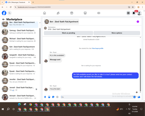Show hidden system tray icons chevron
This screenshot has width=145, height=116.
pos(126,109)
